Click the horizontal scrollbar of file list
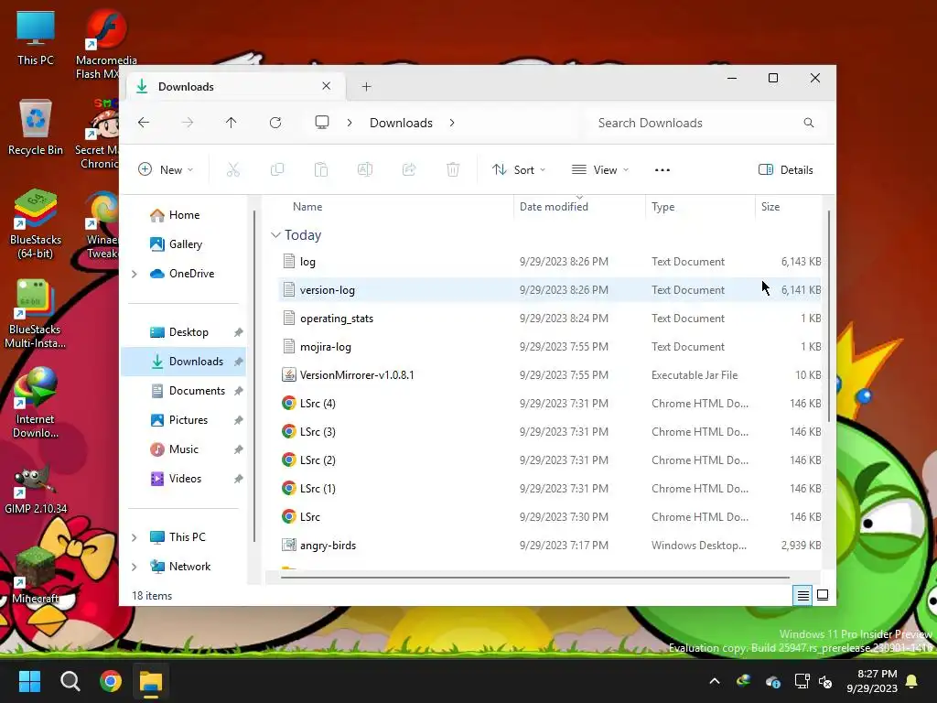Viewport: 937px width, 703px height. [x=534, y=578]
